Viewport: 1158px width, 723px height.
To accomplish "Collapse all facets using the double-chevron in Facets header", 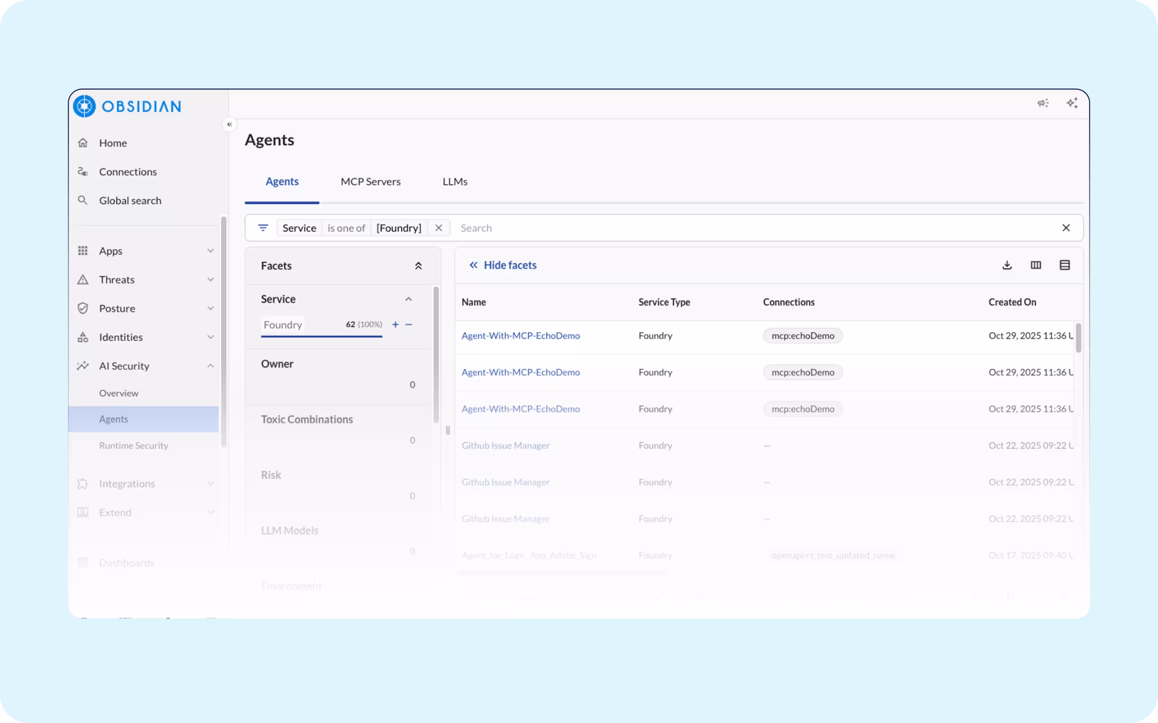I will [419, 265].
